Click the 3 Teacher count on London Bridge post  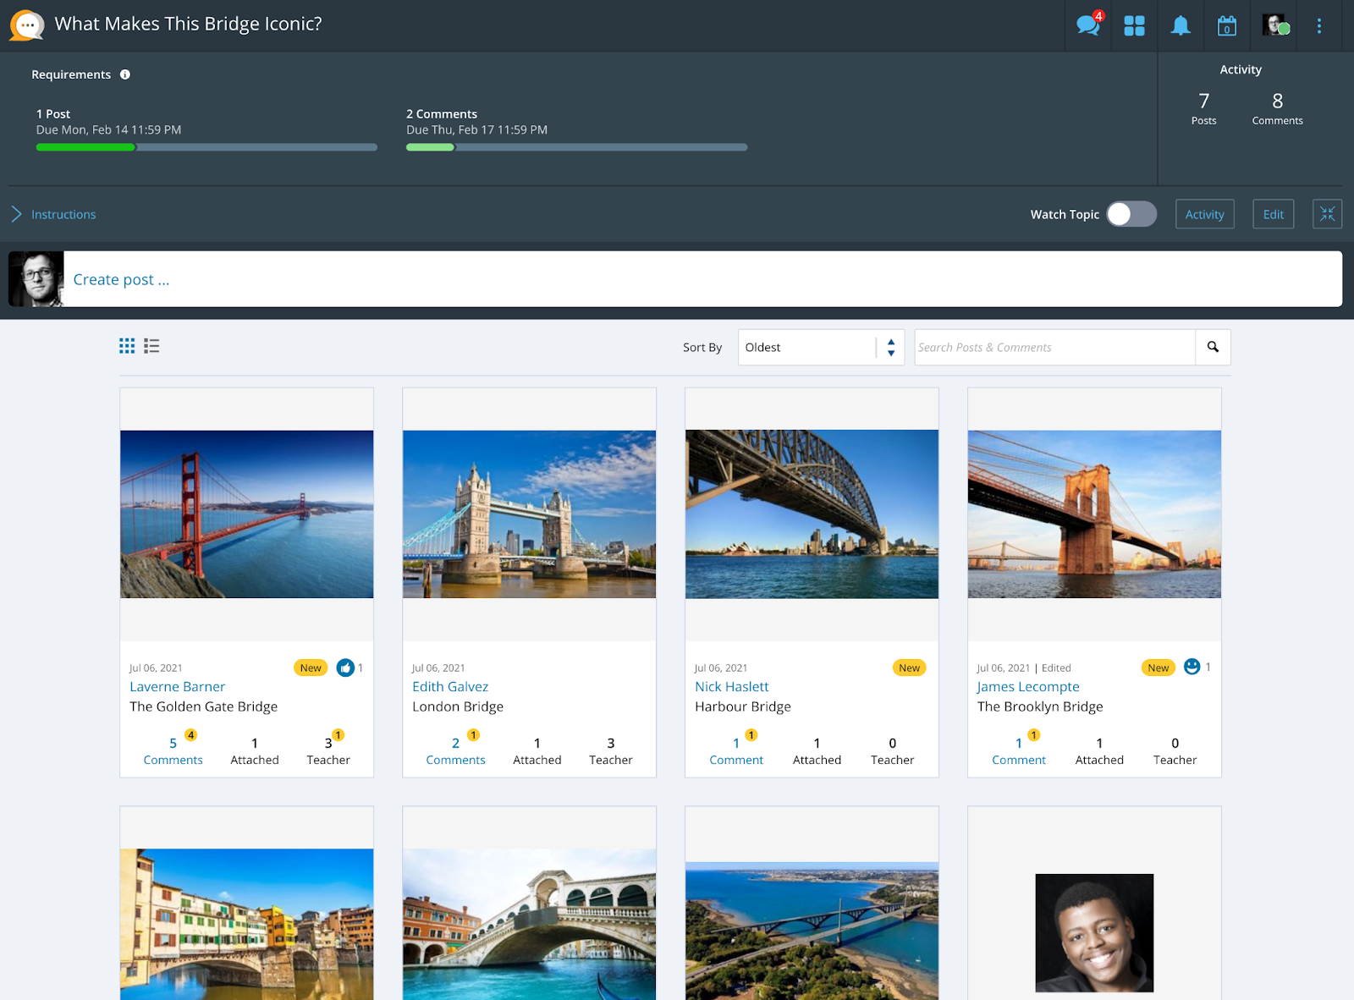pyautogui.click(x=610, y=750)
